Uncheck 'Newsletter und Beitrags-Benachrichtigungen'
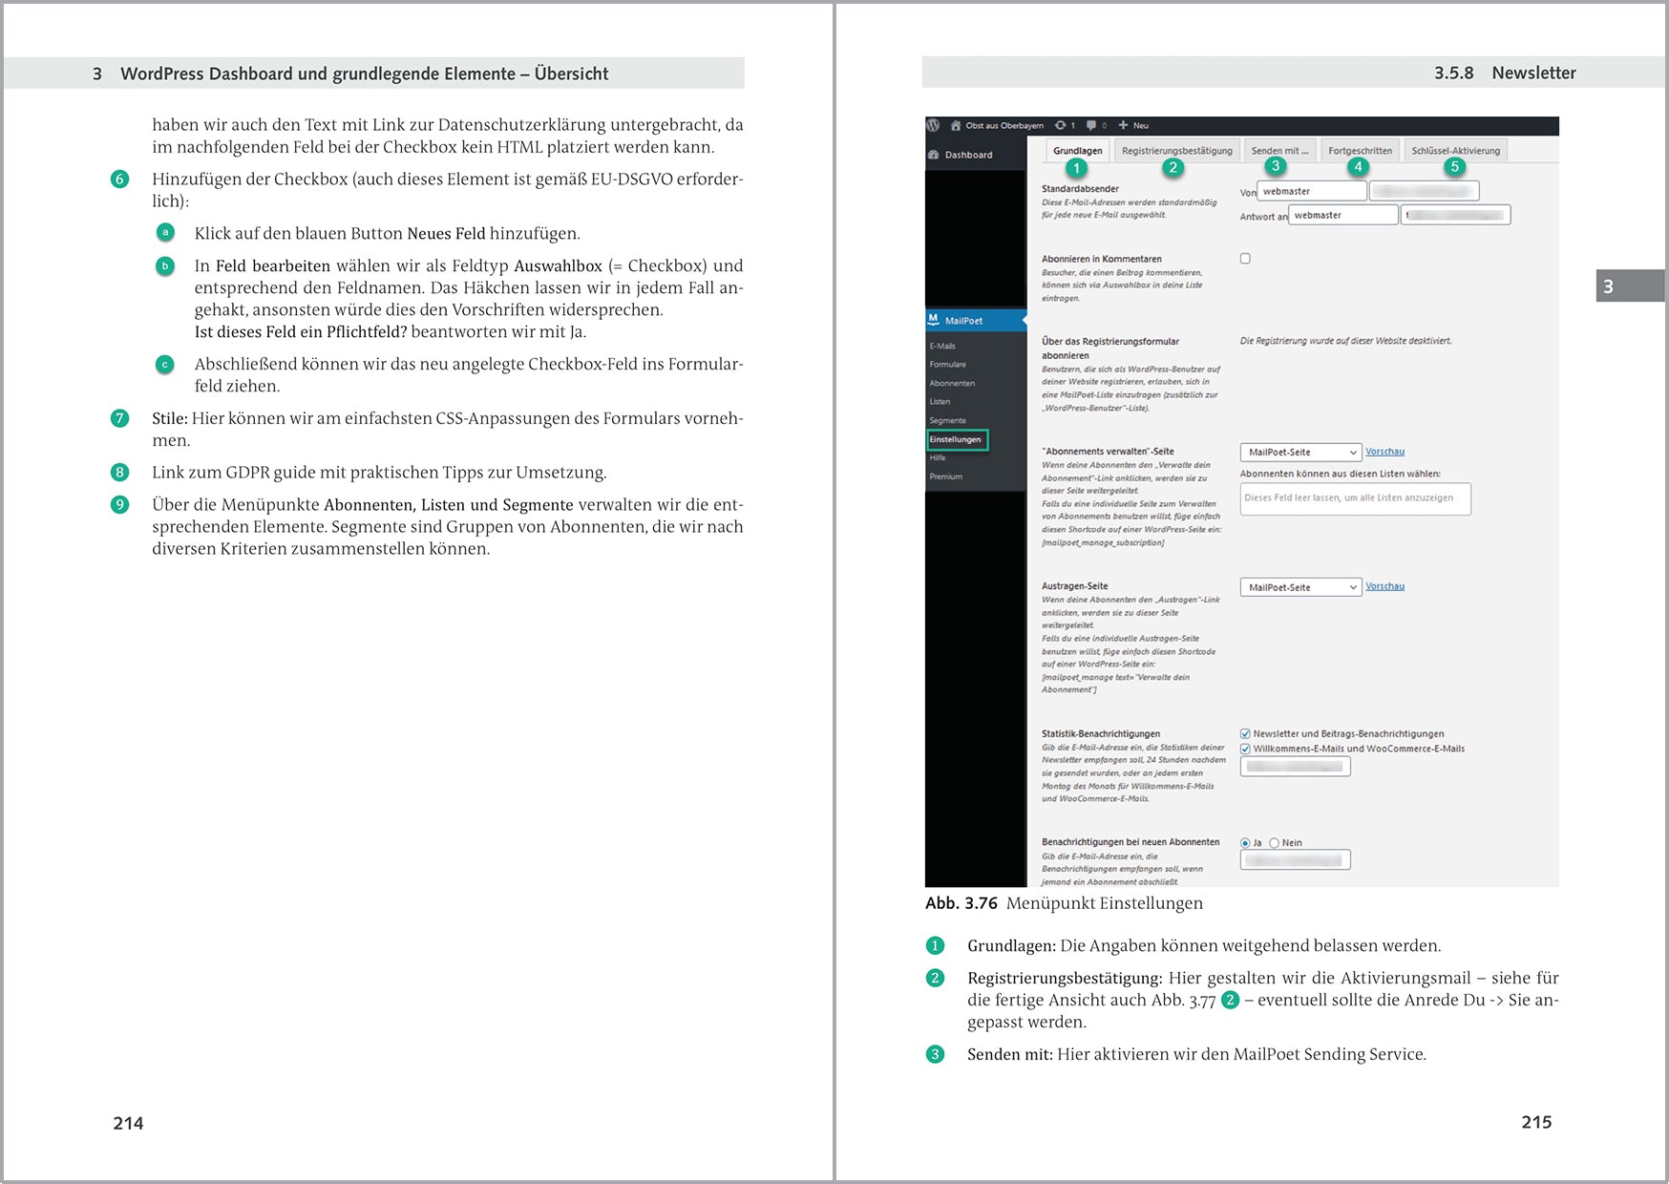 [1244, 733]
